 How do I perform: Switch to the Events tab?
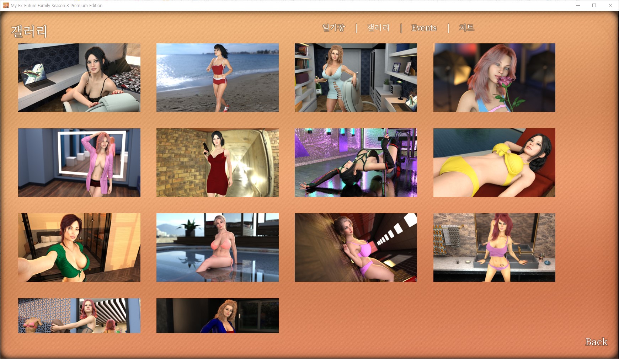[x=424, y=28]
